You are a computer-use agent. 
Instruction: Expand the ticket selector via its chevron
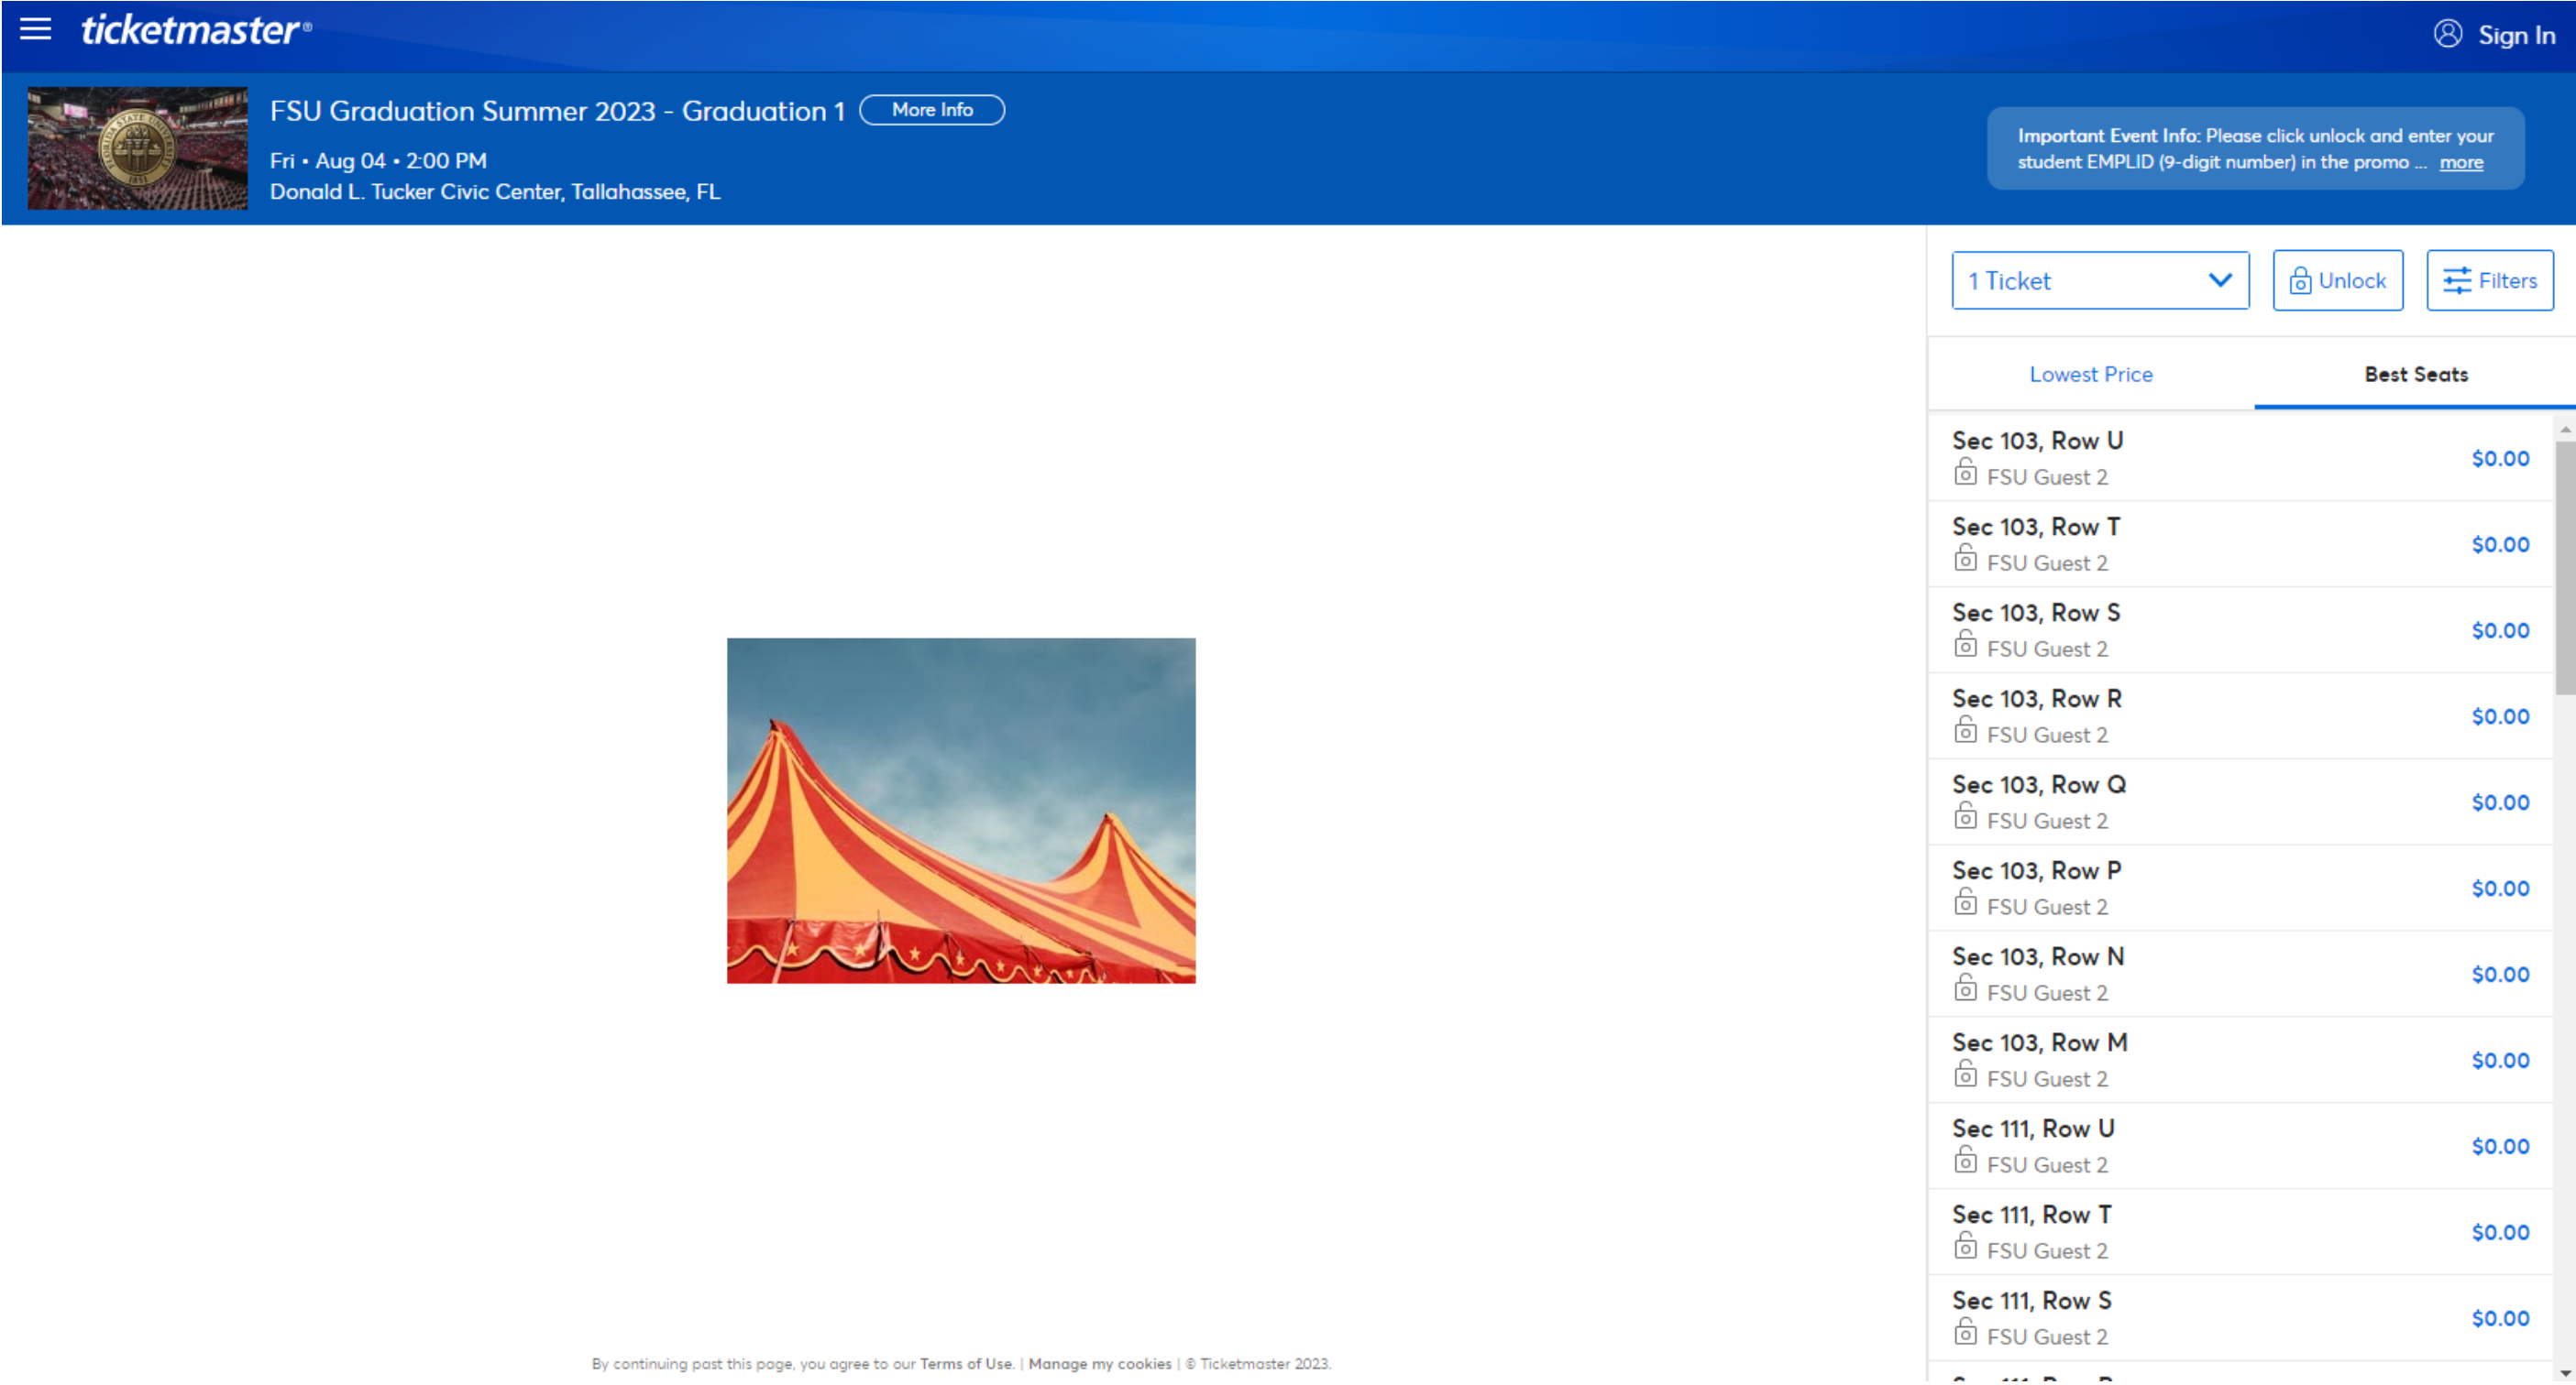pos(2221,281)
